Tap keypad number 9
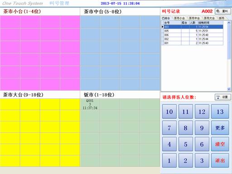 [202, 128]
